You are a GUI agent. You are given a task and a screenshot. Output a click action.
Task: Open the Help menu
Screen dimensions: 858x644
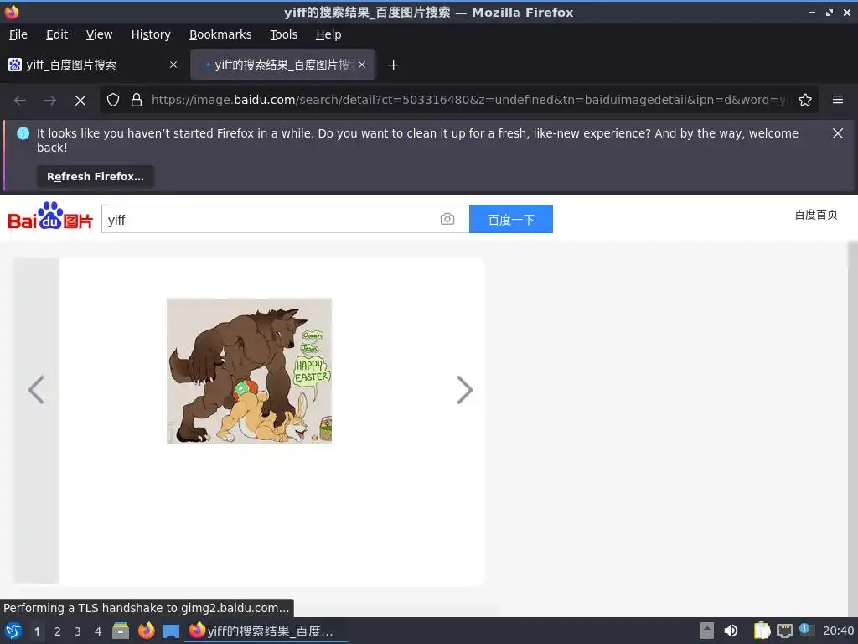[328, 34]
